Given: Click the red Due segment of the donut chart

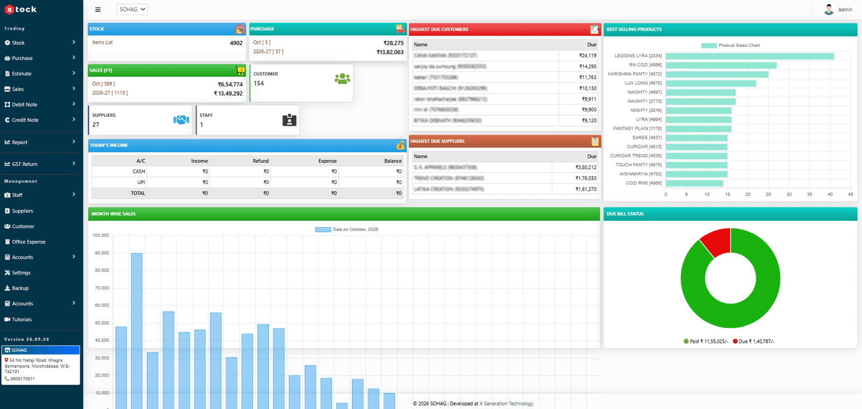Looking at the screenshot, I should [719, 241].
